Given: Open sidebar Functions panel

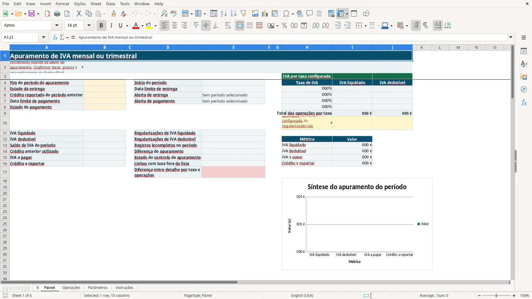Looking at the screenshot, I should point(524,102).
